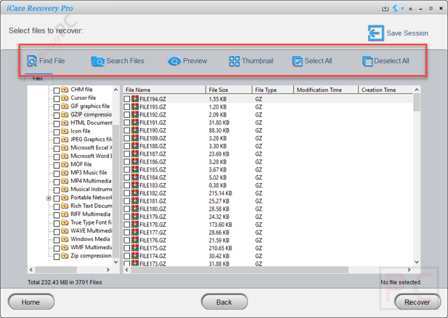
Task: Click the Modification Time column header
Action: click(x=319, y=89)
